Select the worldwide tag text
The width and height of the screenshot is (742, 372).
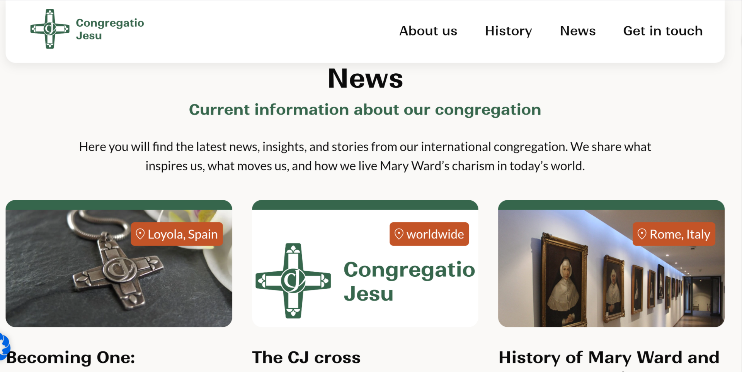435,234
